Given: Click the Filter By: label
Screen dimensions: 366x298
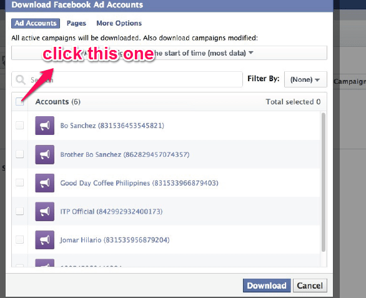Looking at the screenshot, I should 264,79.
